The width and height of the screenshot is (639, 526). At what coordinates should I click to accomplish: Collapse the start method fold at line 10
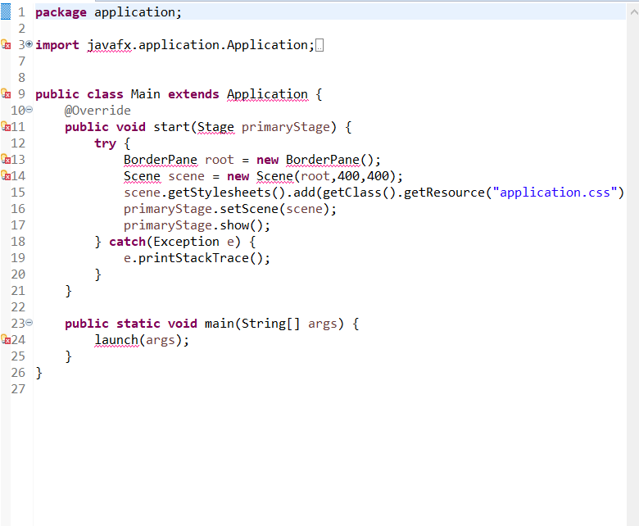[x=29, y=109]
